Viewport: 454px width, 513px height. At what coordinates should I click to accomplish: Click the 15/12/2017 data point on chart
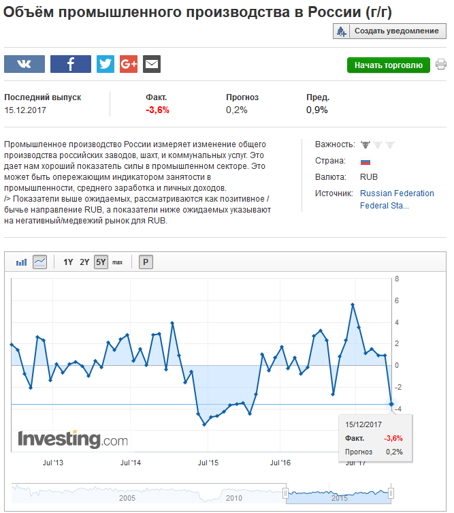pyautogui.click(x=391, y=404)
